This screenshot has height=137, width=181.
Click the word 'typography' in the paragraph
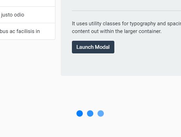pyautogui.click(x=143, y=24)
